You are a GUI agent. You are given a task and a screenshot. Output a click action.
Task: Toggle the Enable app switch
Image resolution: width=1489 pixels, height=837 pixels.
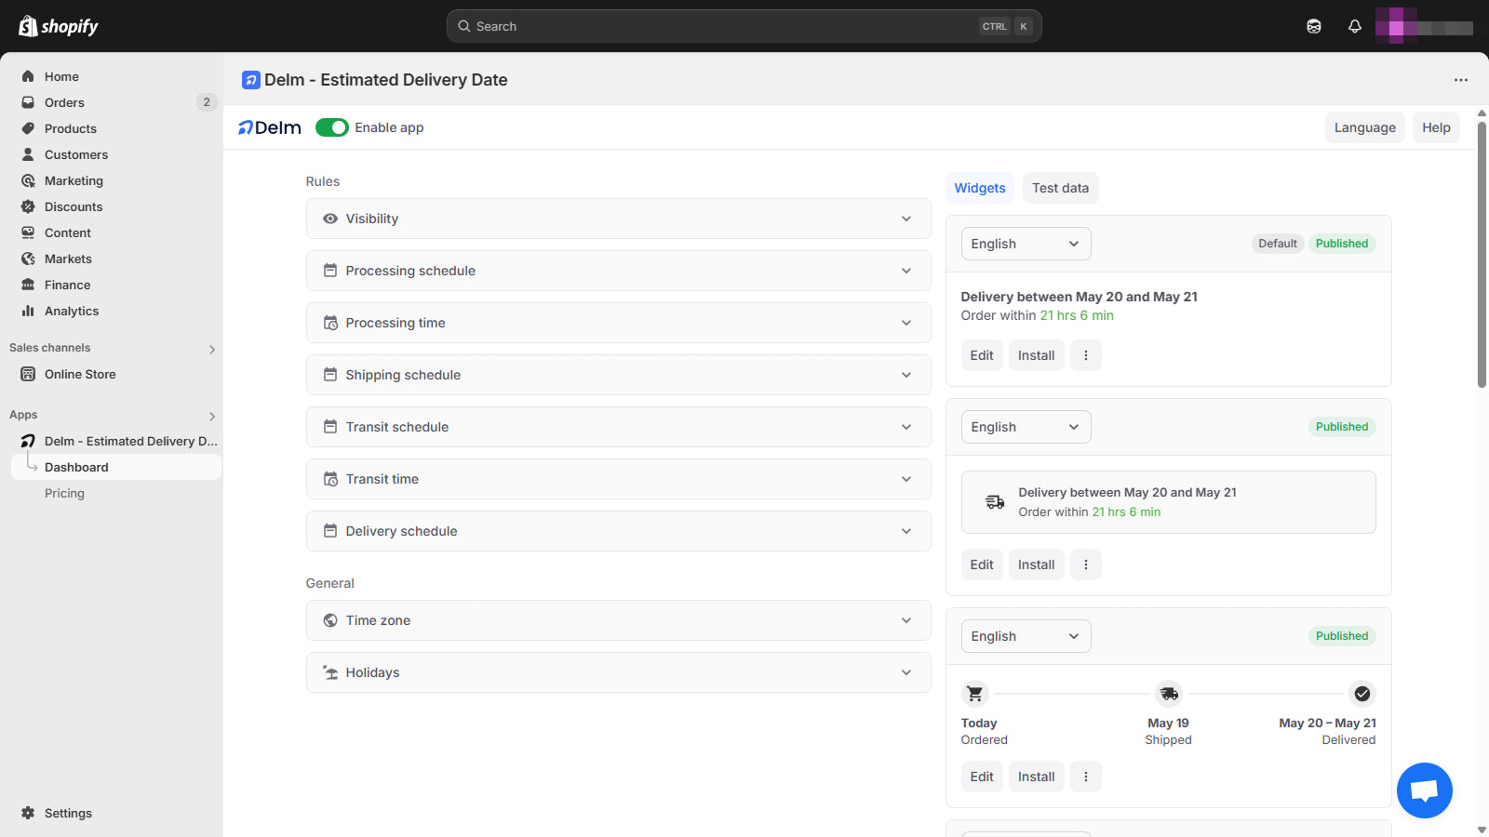click(x=332, y=127)
